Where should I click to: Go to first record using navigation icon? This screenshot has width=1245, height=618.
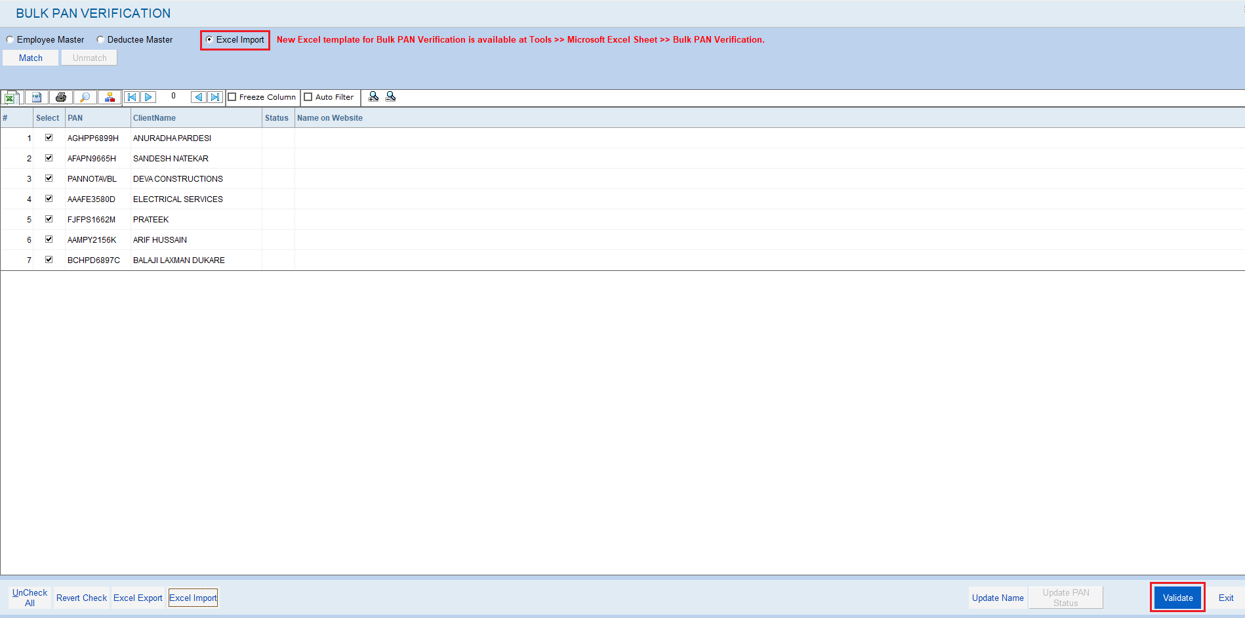[x=132, y=97]
